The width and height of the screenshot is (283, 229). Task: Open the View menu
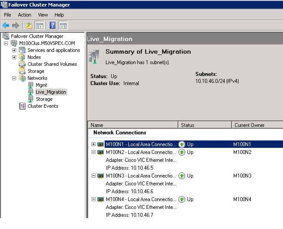43,15
